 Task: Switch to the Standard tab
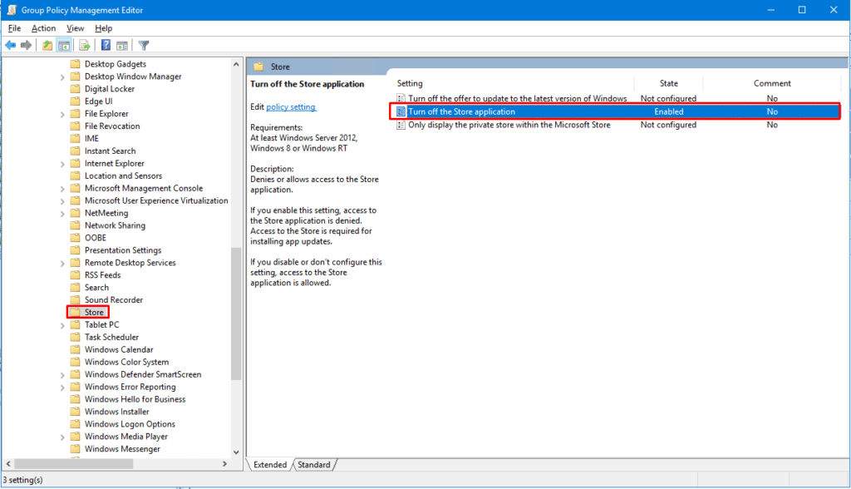[x=314, y=465]
